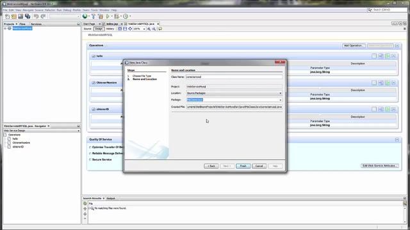Open the Location dropdown in New Java Class dialog
410x230 pixels.
click(x=281, y=93)
